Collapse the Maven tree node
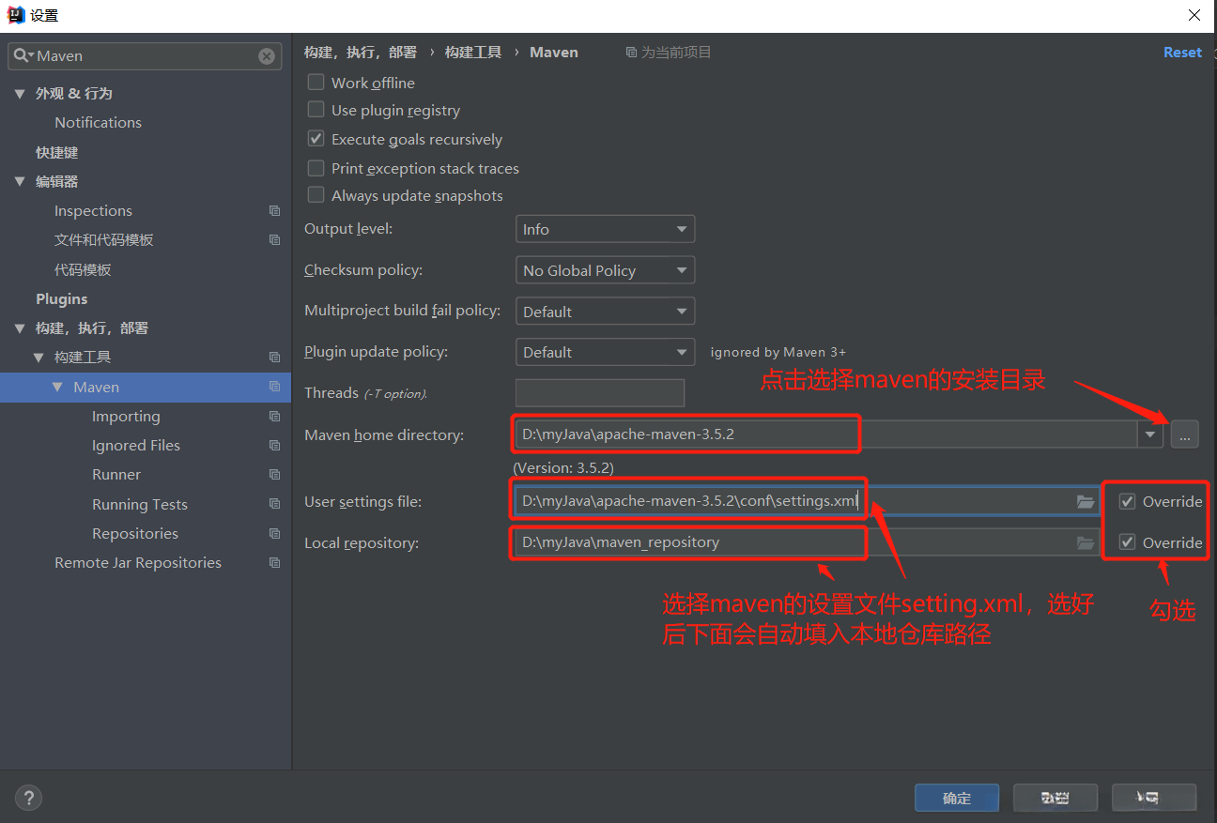The width and height of the screenshot is (1217, 823). pos(57,387)
